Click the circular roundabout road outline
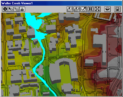123x97 pixels. point(37,59)
